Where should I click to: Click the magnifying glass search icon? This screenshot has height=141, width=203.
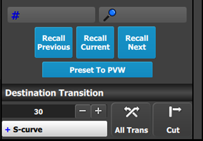point(110,15)
